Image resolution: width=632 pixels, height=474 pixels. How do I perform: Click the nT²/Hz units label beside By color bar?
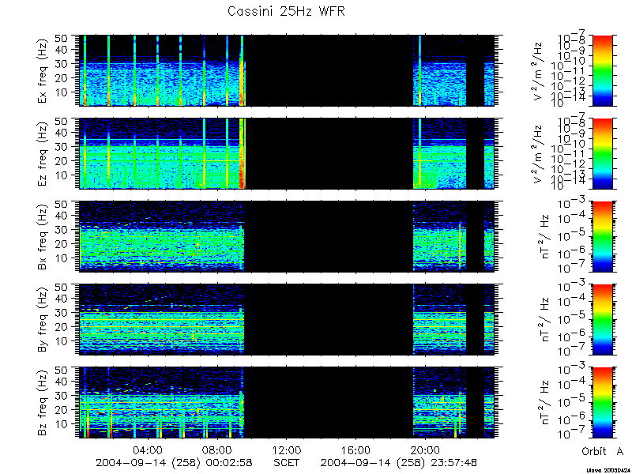click(x=544, y=320)
